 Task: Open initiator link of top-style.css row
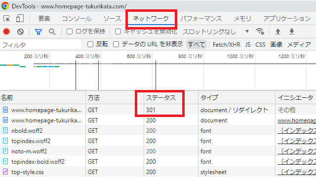click(297, 172)
